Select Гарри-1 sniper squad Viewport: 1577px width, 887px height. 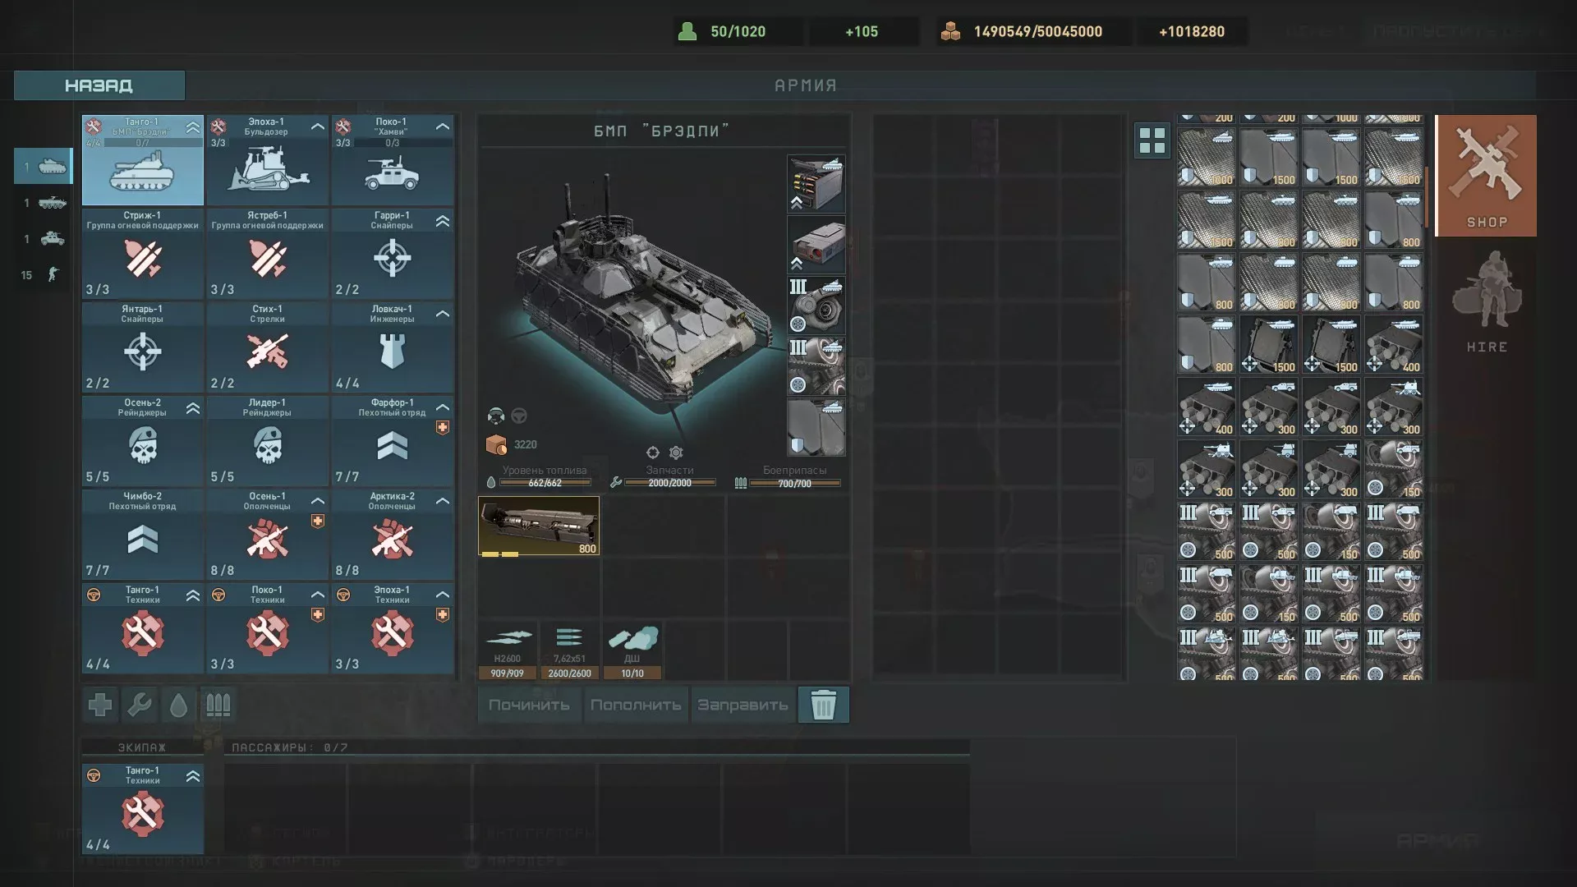click(x=393, y=254)
